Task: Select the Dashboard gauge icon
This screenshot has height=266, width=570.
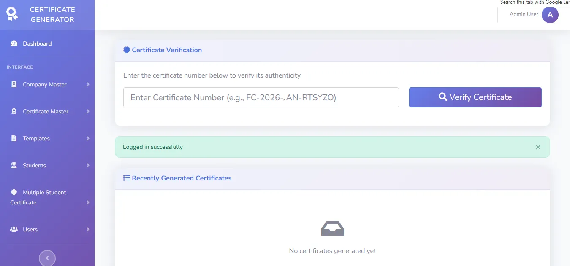Action: tap(13, 43)
